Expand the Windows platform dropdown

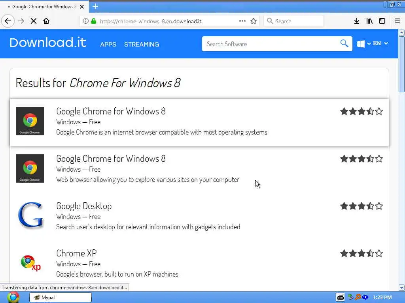click(x=364, y=43)
